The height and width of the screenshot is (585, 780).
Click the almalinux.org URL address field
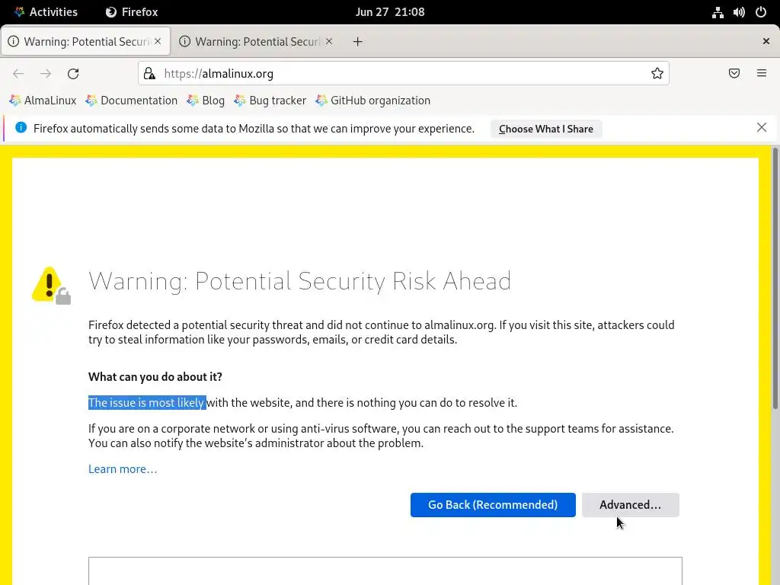click(404, 74)
